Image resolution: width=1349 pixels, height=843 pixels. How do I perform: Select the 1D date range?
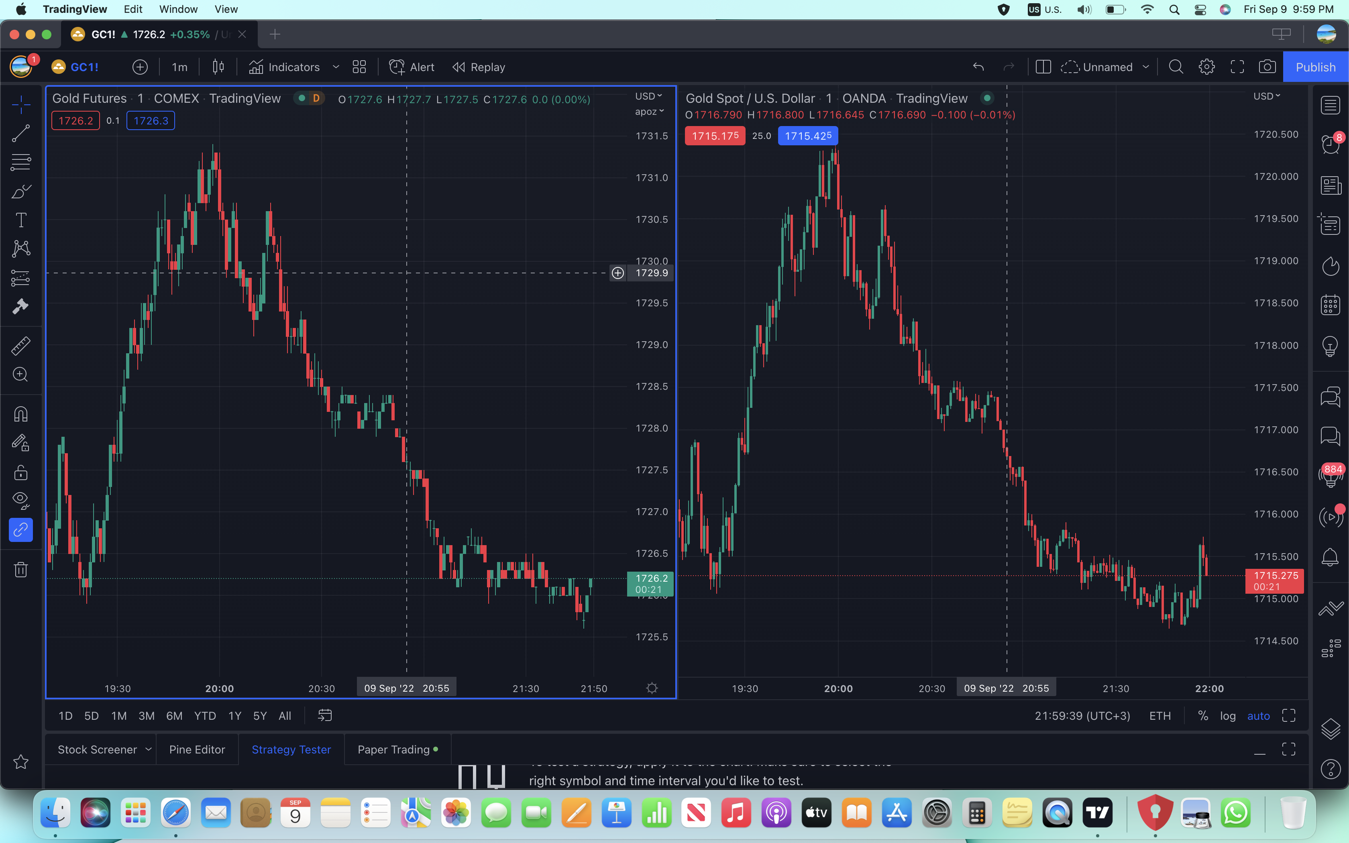[66, 715]
